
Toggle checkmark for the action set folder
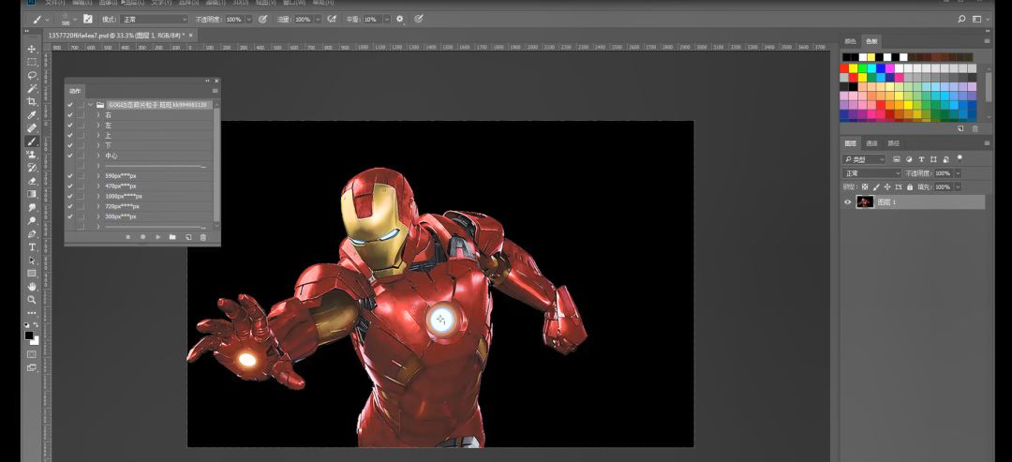coord(69,105)
